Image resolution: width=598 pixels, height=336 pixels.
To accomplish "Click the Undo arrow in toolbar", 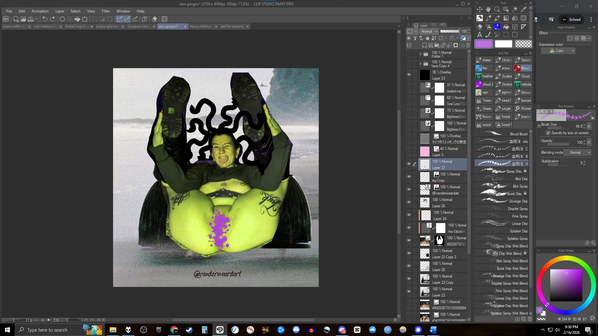I will [x=45, y=19].
